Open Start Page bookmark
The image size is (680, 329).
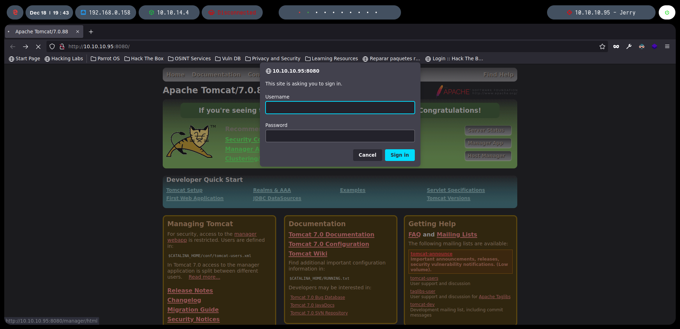[24, 58]
